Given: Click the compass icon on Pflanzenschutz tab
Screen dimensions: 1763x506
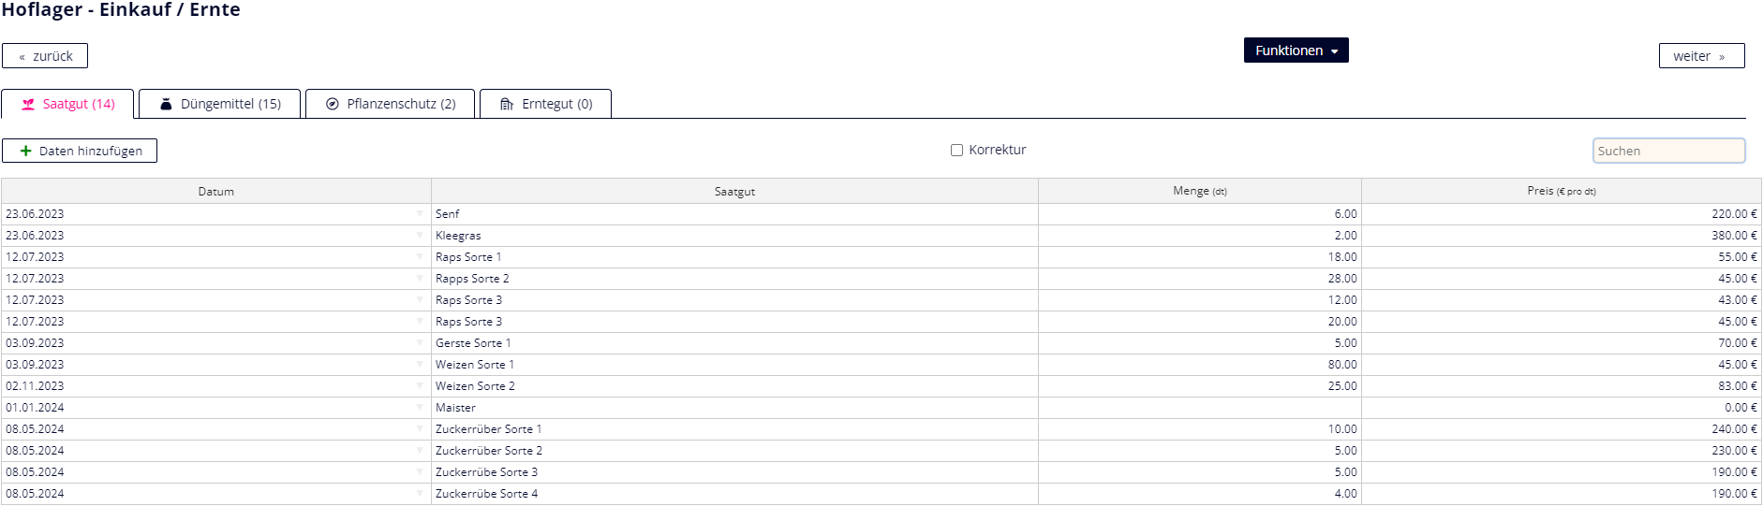Looking at the screenshot, I should point(332,104).
